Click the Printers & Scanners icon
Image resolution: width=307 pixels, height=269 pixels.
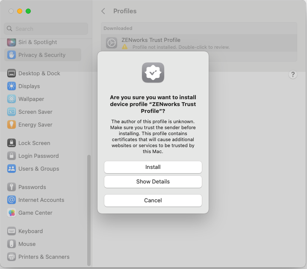pos(12,257)
